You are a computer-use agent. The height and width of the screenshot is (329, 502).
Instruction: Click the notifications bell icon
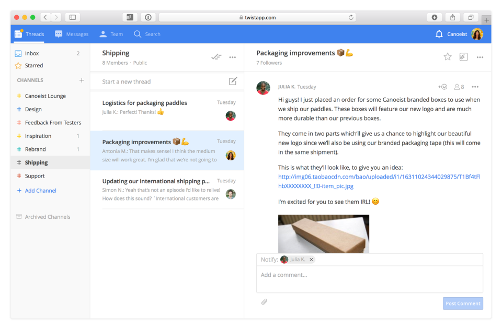tap(439, 34)
